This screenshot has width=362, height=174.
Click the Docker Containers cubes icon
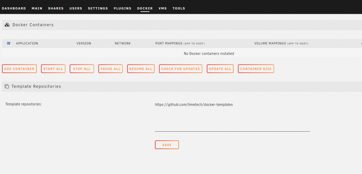pos(7,25)
